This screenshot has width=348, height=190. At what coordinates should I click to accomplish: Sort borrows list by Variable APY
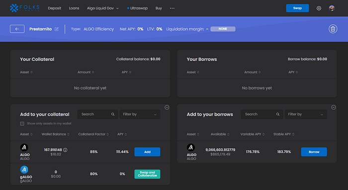coord(253,134)
